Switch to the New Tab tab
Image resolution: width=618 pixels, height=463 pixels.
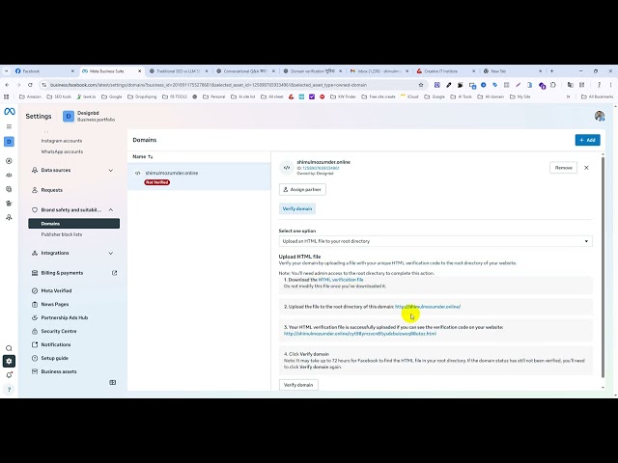[513, 71]
